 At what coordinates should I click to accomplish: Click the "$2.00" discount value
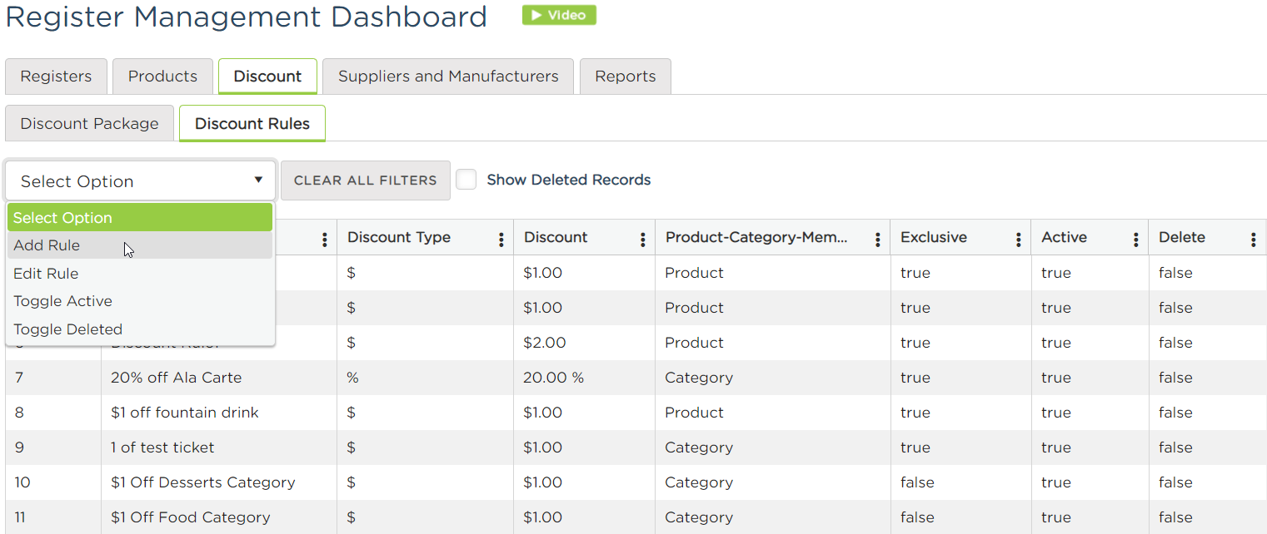click(x=545, y=343)
